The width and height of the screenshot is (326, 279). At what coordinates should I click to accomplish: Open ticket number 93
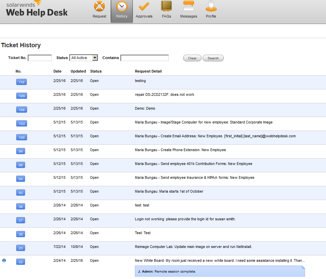coord(21,193)
